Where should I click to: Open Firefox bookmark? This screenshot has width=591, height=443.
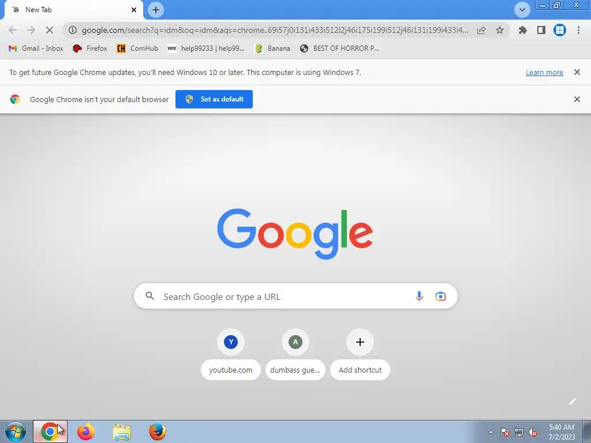click(89, 48)
